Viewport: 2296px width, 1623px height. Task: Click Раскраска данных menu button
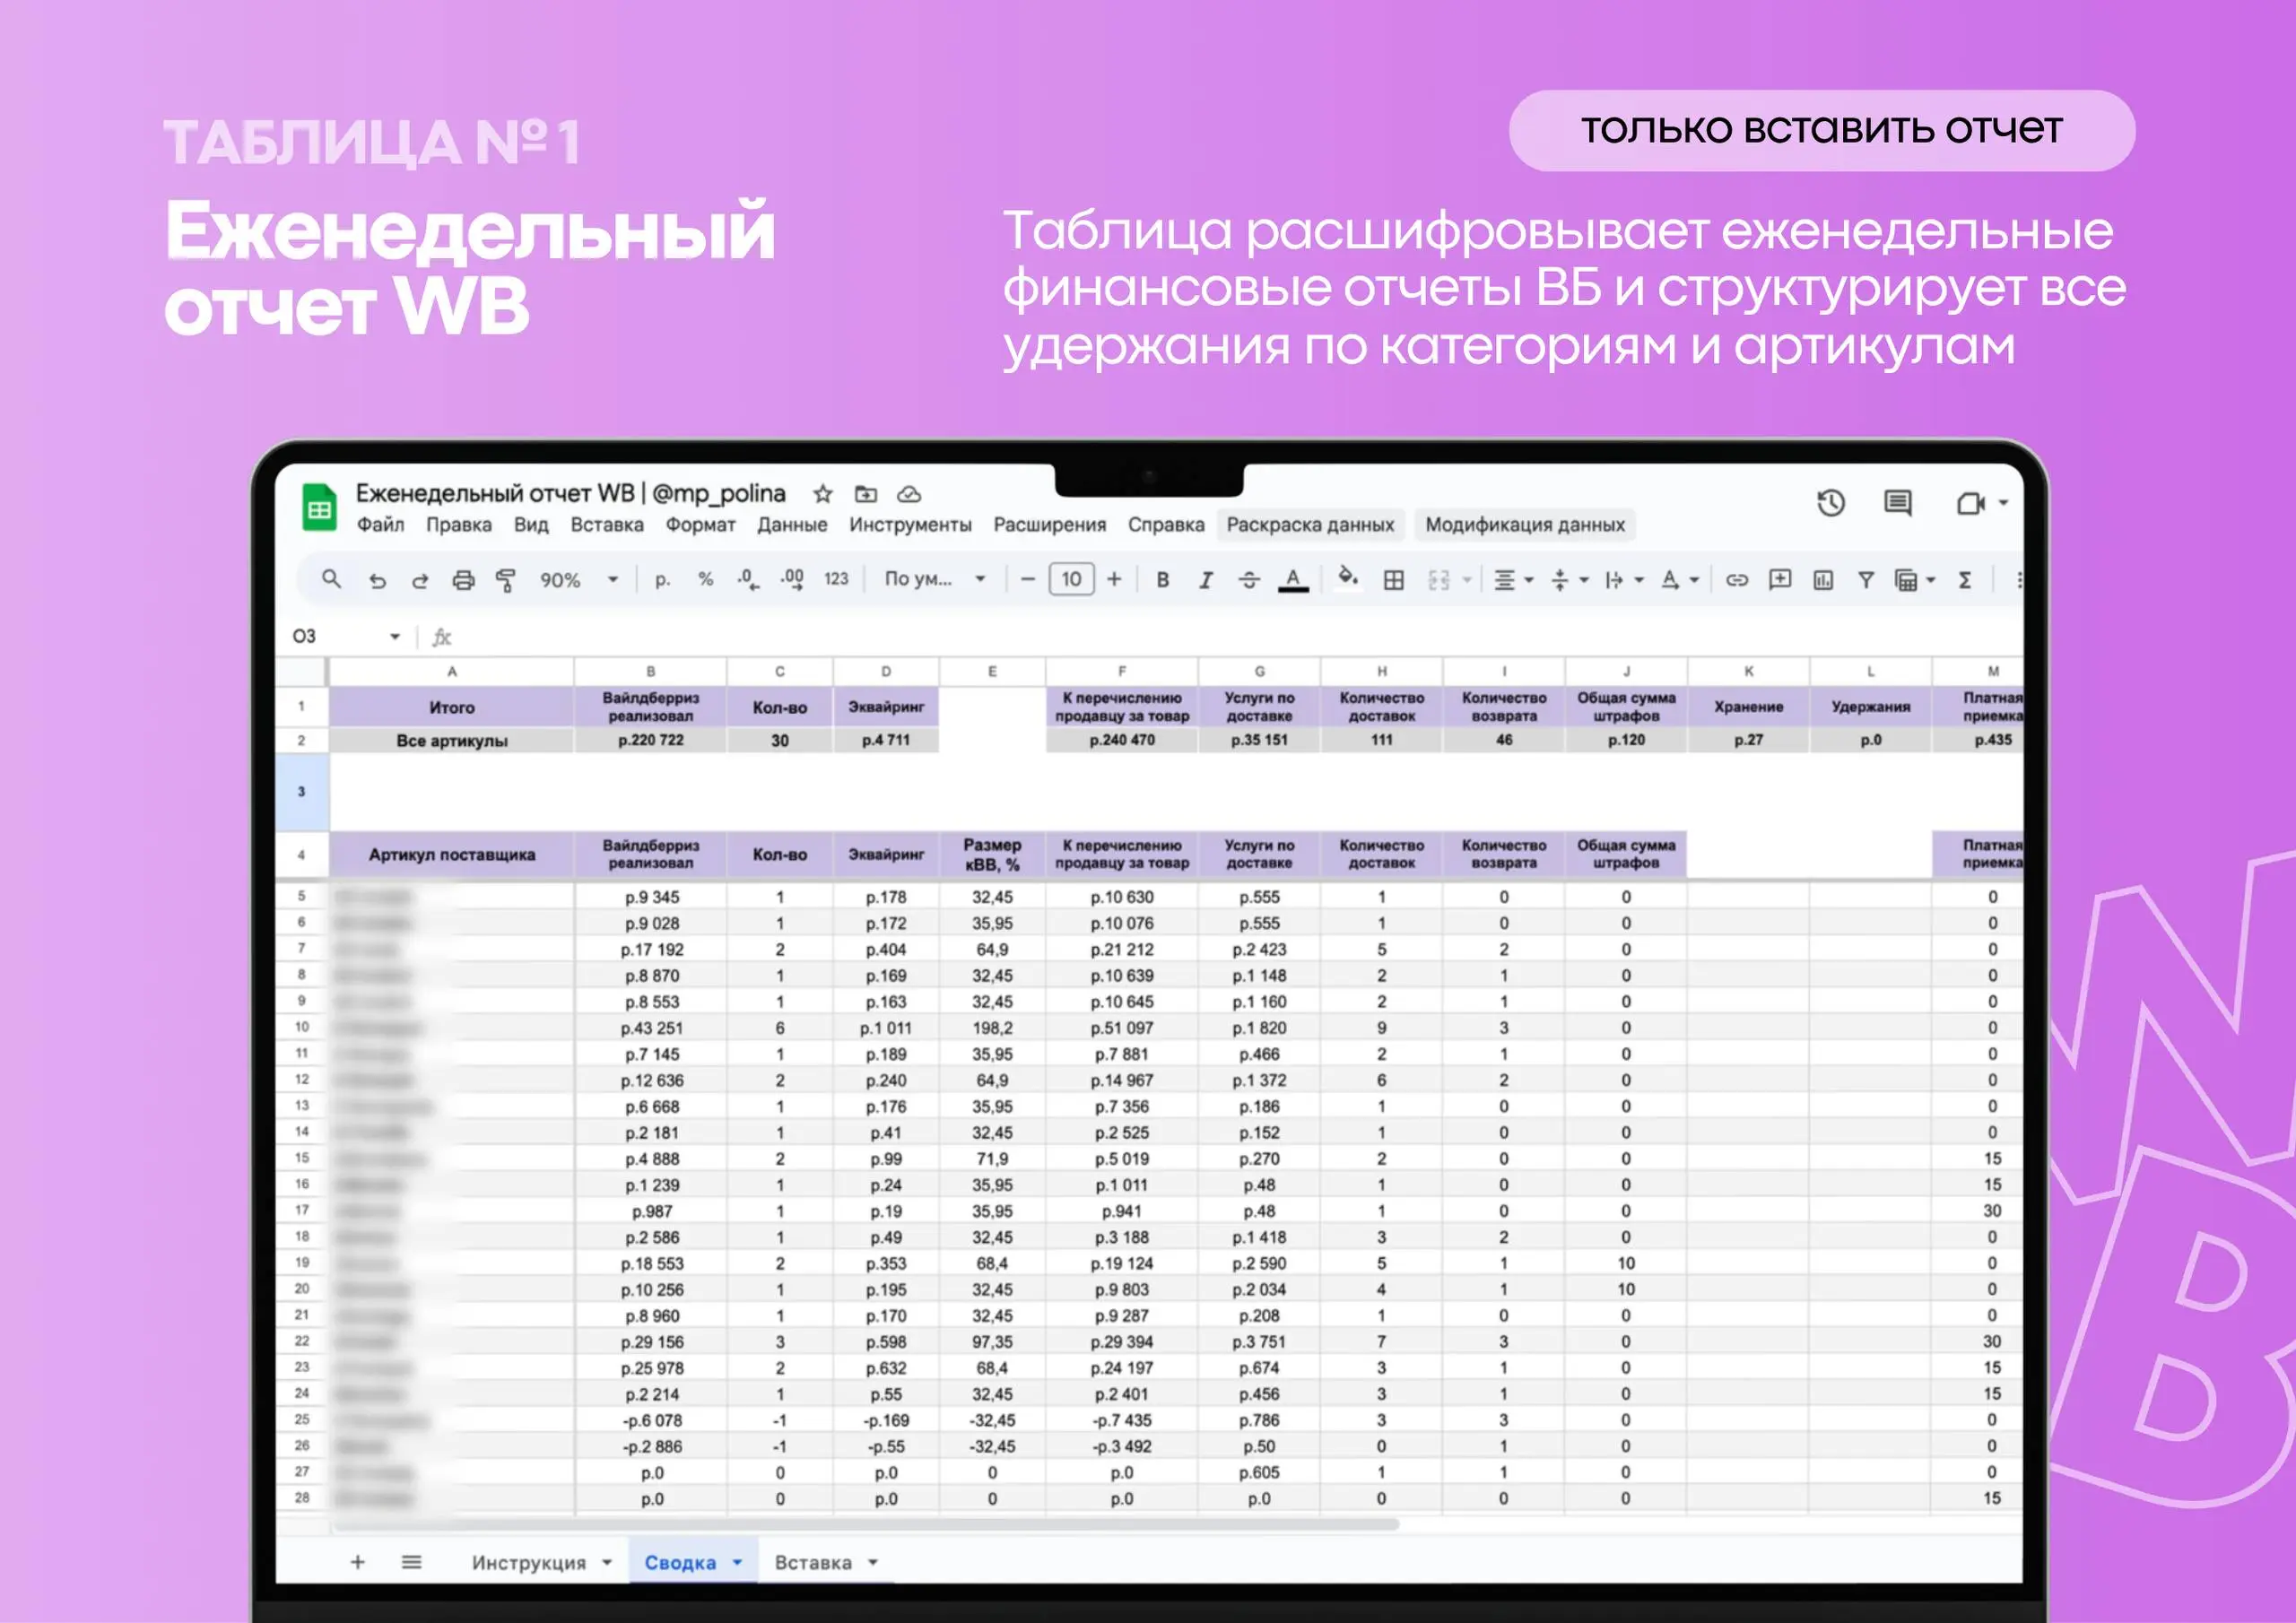pos(1310,525)
